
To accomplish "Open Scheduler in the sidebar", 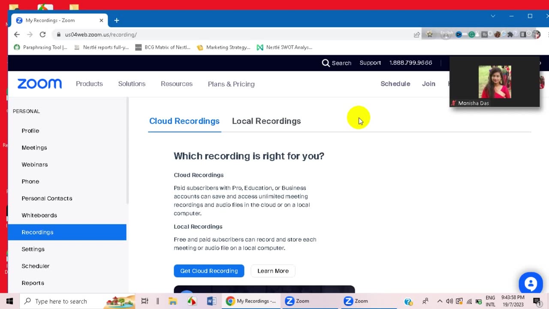I will pos(36,266).
